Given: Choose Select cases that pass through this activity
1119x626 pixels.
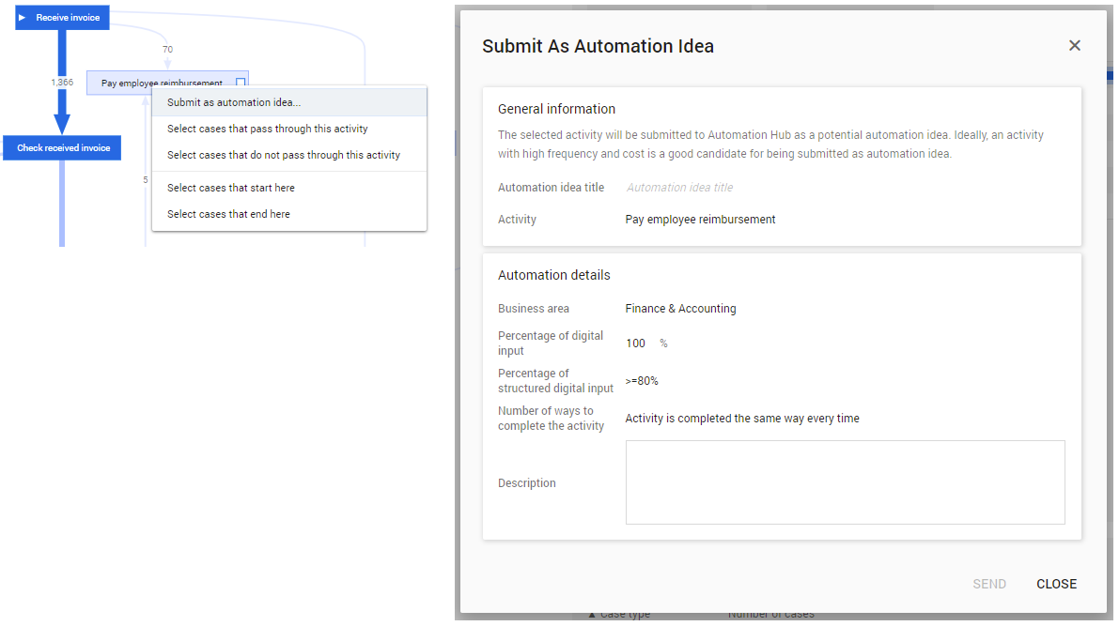Looking at the screenshot, I should coord(268,129).
